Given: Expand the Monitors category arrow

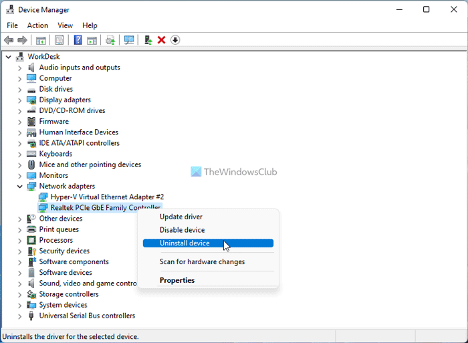Looking at the screenshot, I should click(19, 176).
